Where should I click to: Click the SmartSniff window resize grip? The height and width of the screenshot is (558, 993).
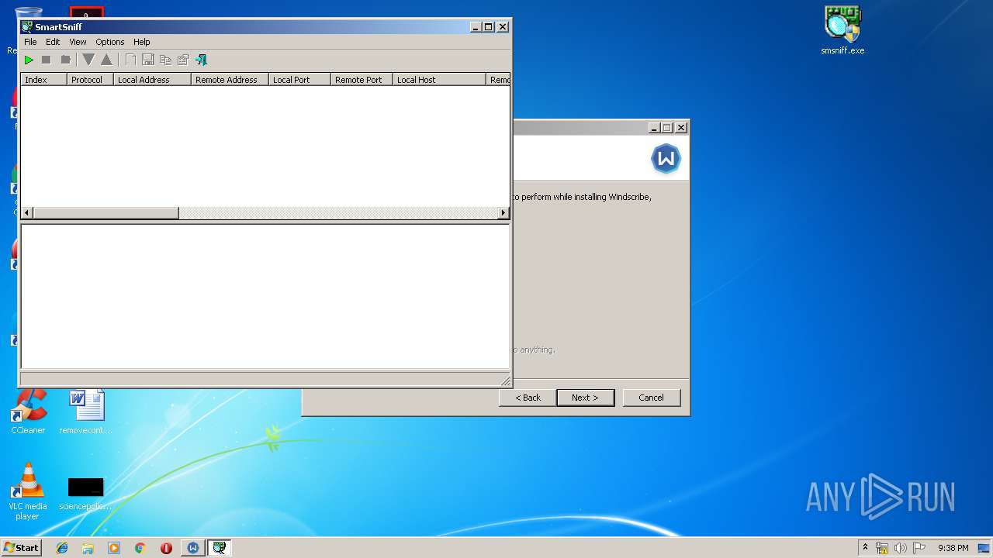pos(506,381)
